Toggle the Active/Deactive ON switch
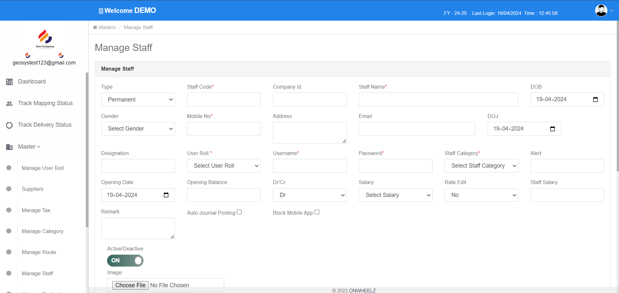619x293 pixels. pos(125,260)
